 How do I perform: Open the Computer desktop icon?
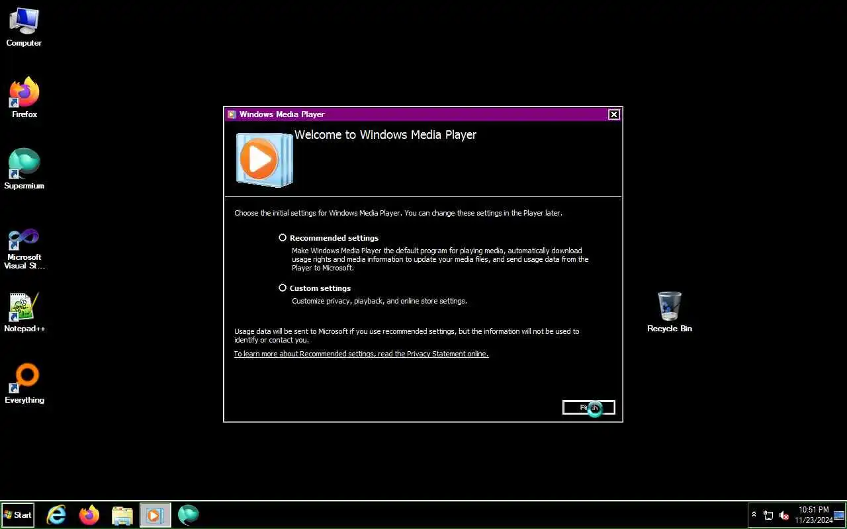pos(24,26)
